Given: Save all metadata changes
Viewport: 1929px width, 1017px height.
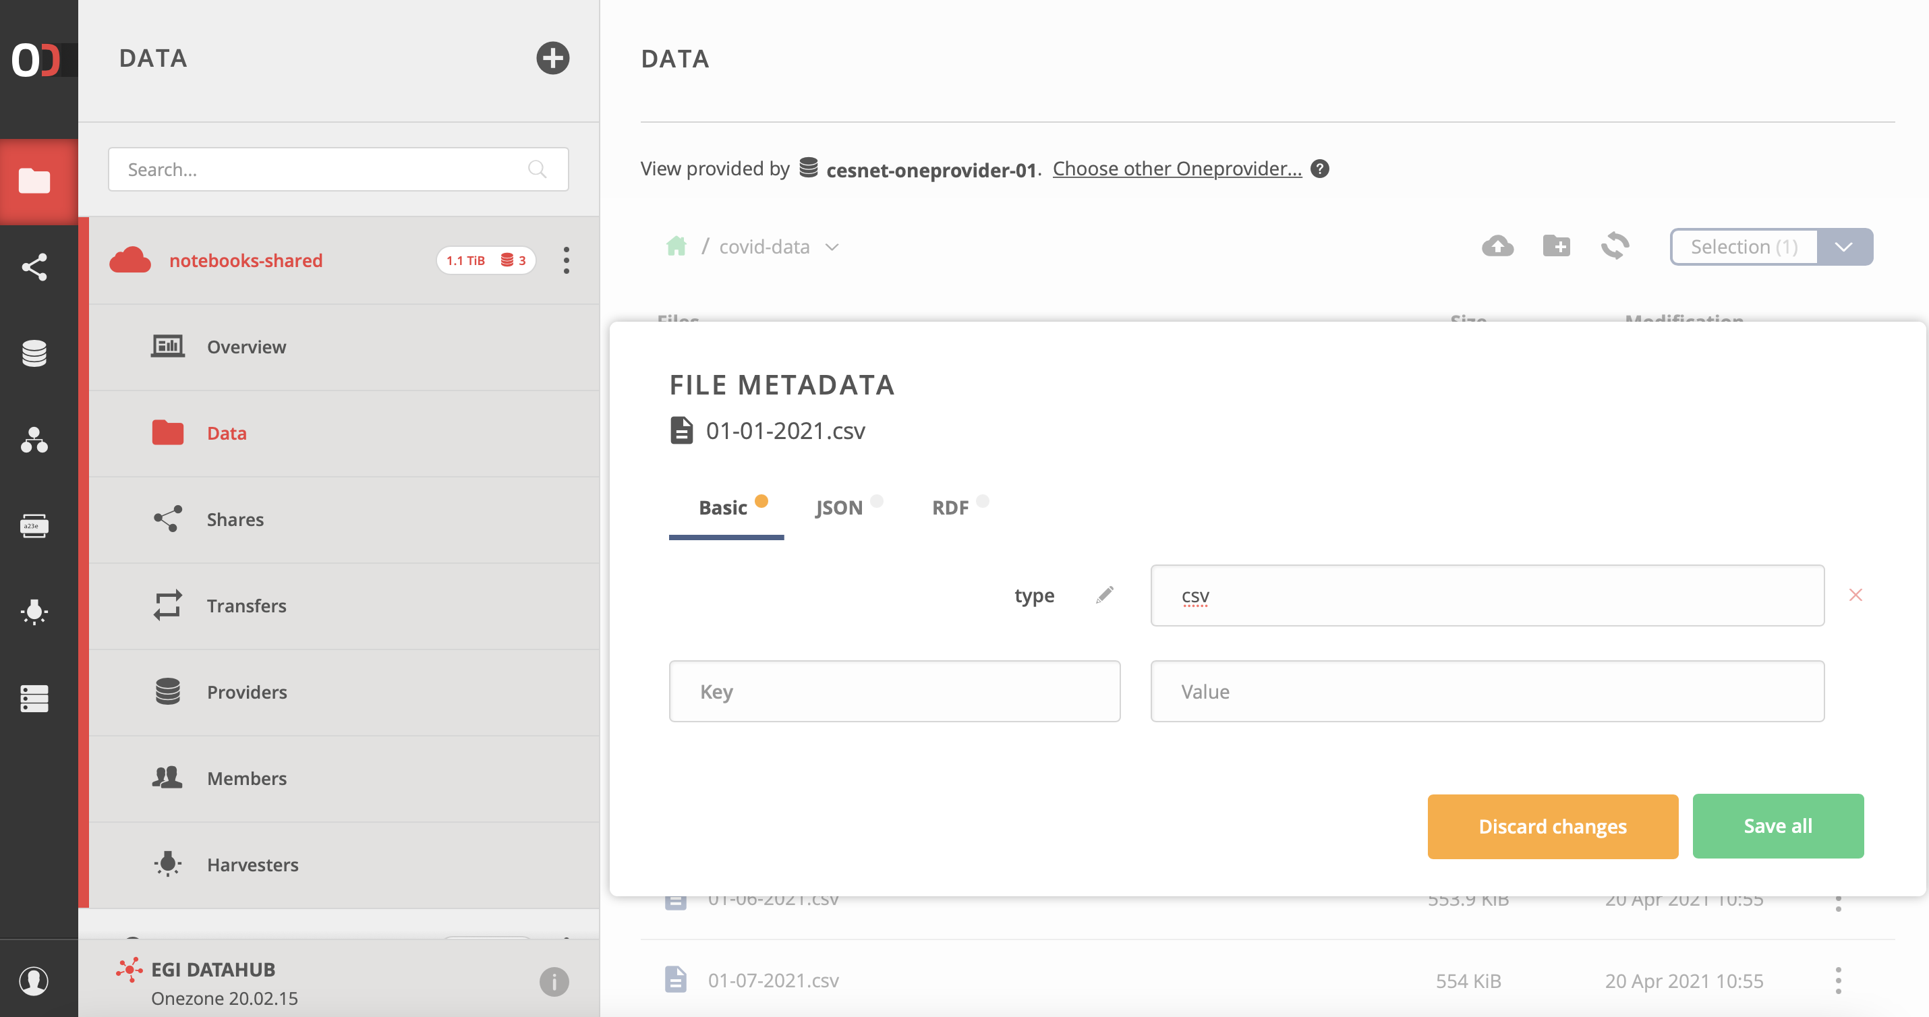Looking at the screenshot, I should [x=1779, y=826].
